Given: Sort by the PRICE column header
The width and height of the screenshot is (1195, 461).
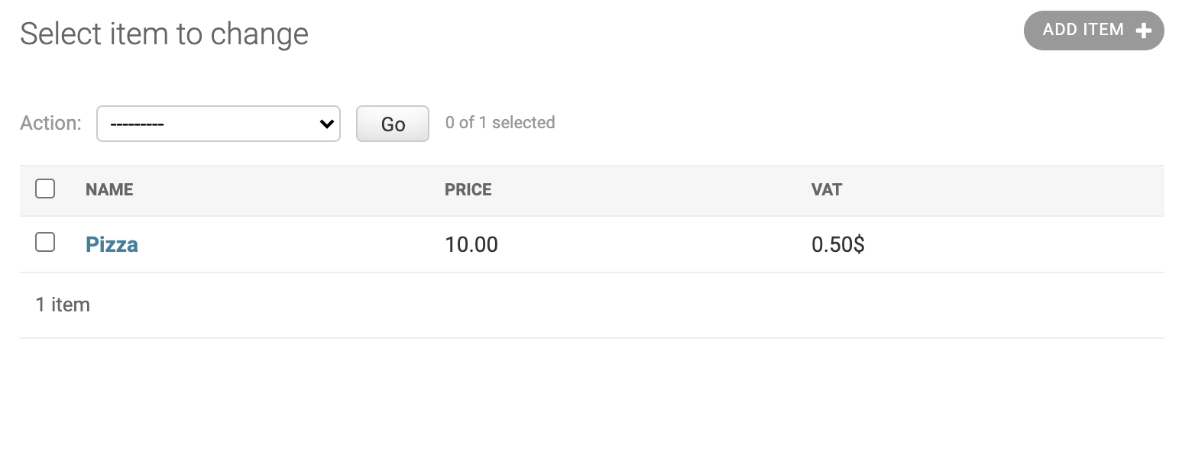Looking at the screenshot, I should coord(468,189).
